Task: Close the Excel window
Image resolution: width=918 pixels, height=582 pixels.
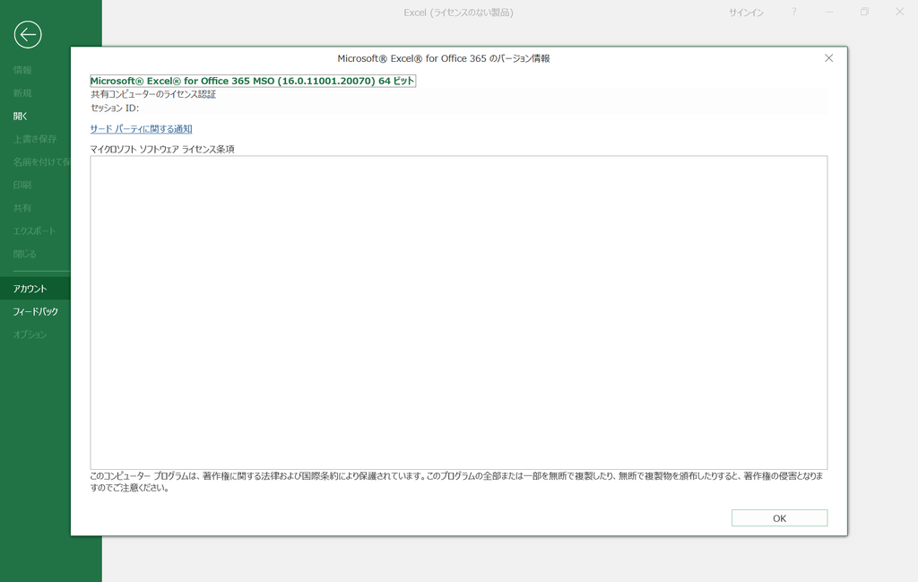Action: coord(899,12)
